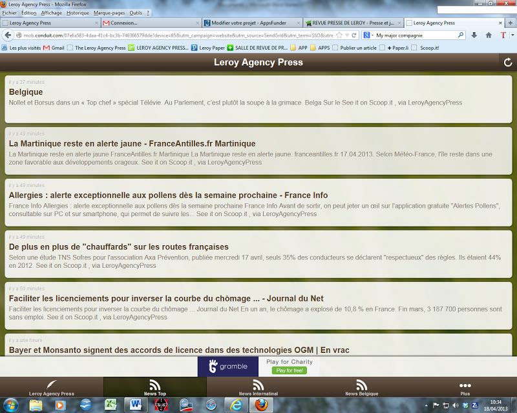Open the Firefox downloads arrow
Screen dimensions: 517x413
[474, 35]
